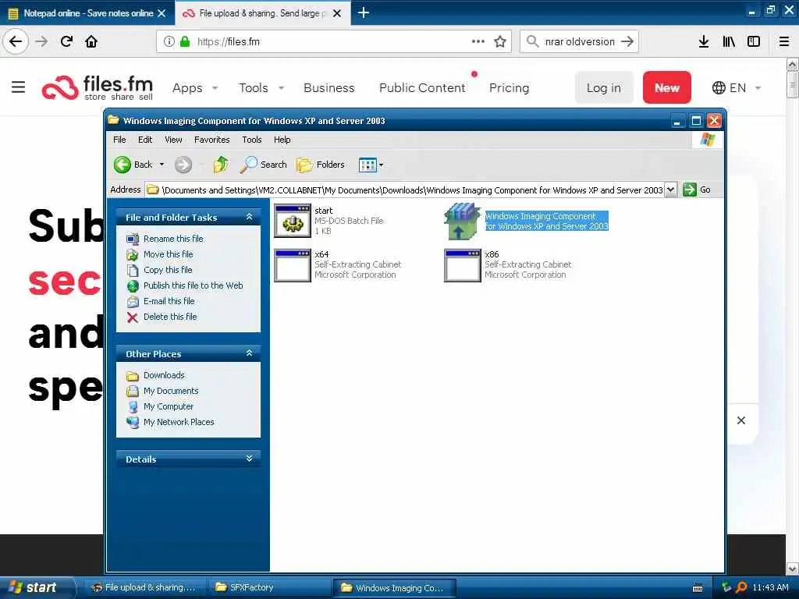The width and height of the screenshot is (799, 599).
Task: Open the Business page link
Action: click(x=328, y=87)
